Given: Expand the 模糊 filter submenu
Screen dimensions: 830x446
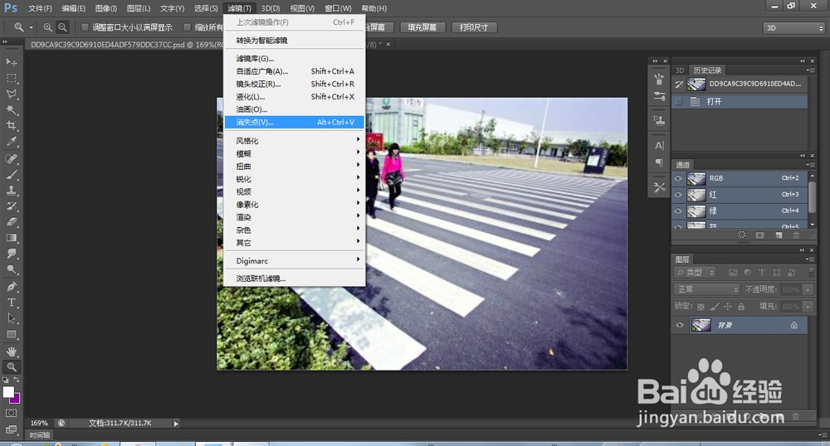Looking at the screenshot, I should click(x=295, y=153).
